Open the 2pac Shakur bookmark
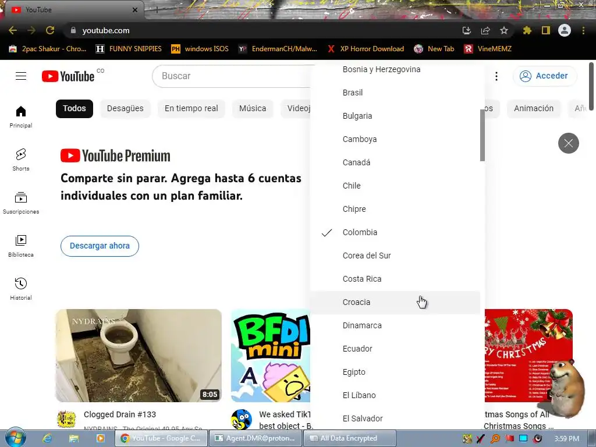 [x=48, y=49]
